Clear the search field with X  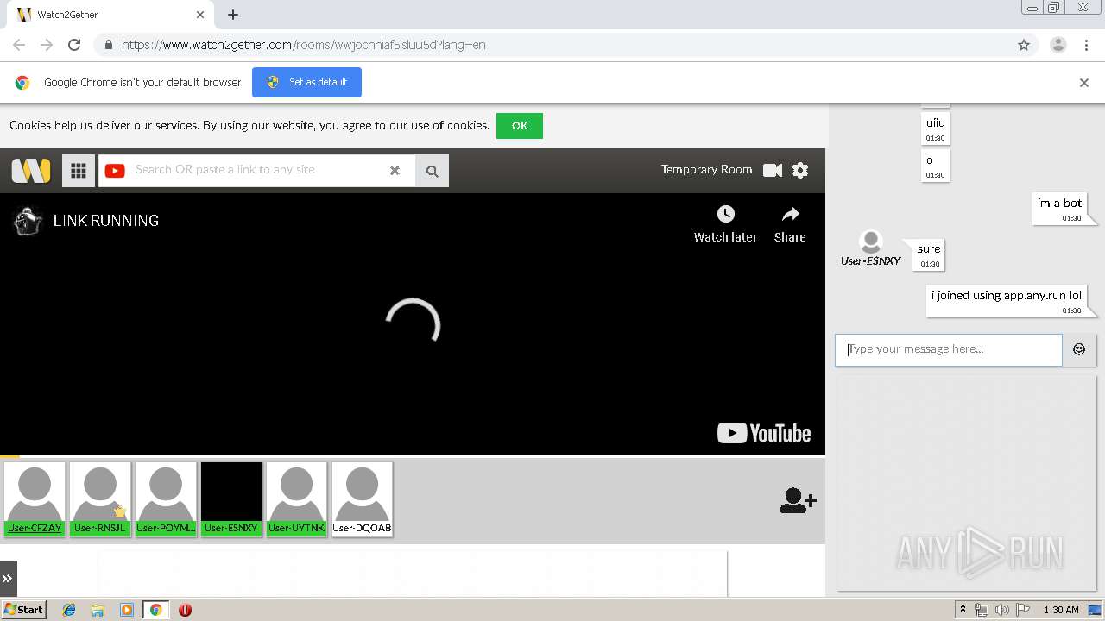pyautogui.click(x=395, y=171)
